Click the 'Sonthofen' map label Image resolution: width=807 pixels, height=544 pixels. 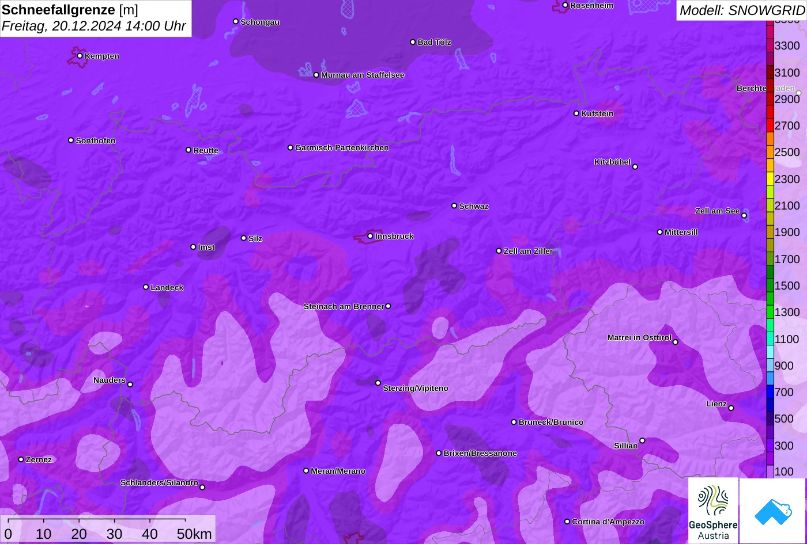96,140
